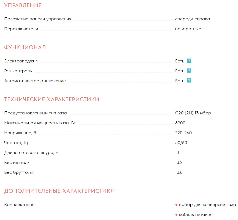Click the ТЕХНИЧЕСКИЕ ХАРАКТЕРИСТИКИ heading
This screenshot has height=220, width=238.
click(52, 100)
